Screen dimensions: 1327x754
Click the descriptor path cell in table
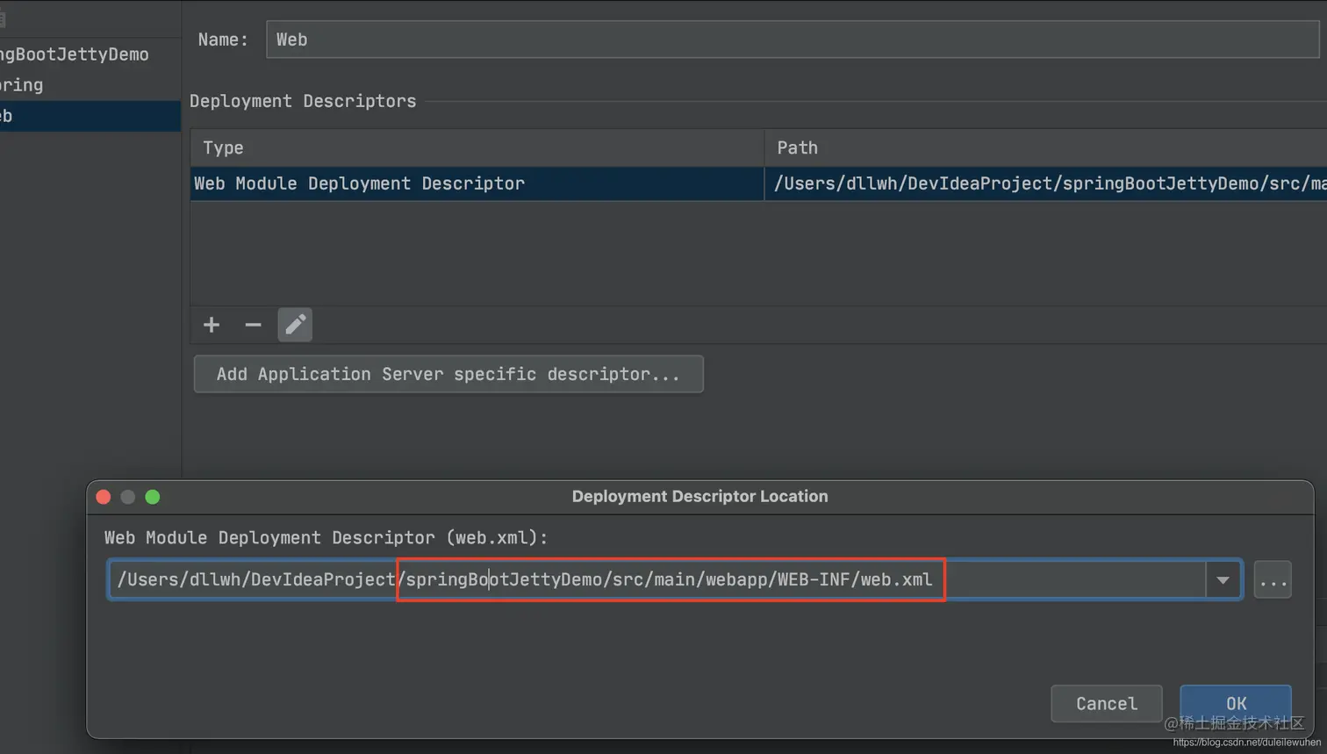[x=1046, y=183]
